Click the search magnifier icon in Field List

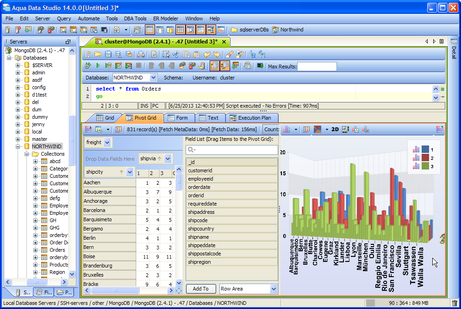click(191, 150)
